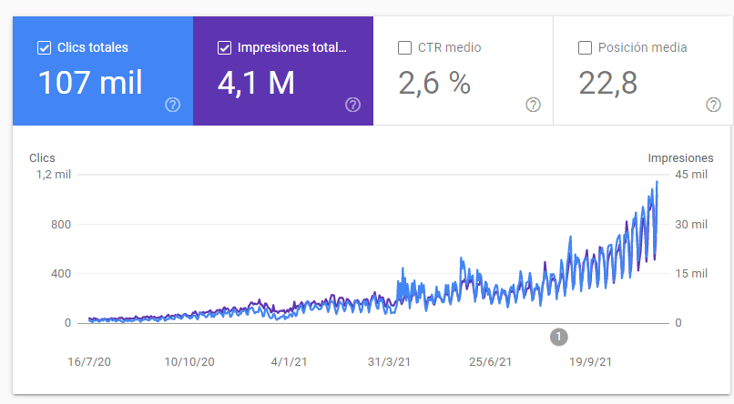734x404 pixels.
Task: Select the 4,1 M impressions value
Action: tap(256, 83)
